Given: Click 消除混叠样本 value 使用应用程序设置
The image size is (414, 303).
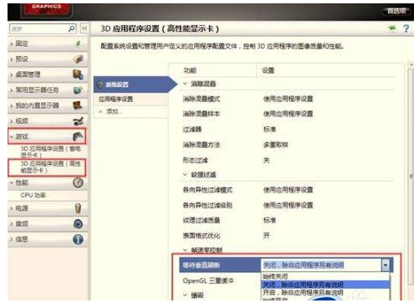Looking at the screenshot, I should [288, 114].
